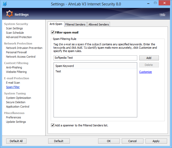Open the Help link in header

tap(162, 14)
